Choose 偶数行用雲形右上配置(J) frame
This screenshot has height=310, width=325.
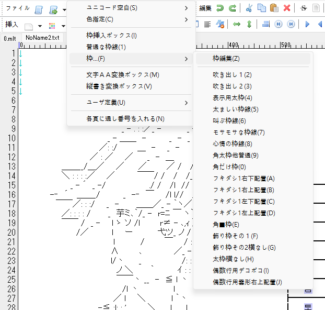(x=253, y=282)
